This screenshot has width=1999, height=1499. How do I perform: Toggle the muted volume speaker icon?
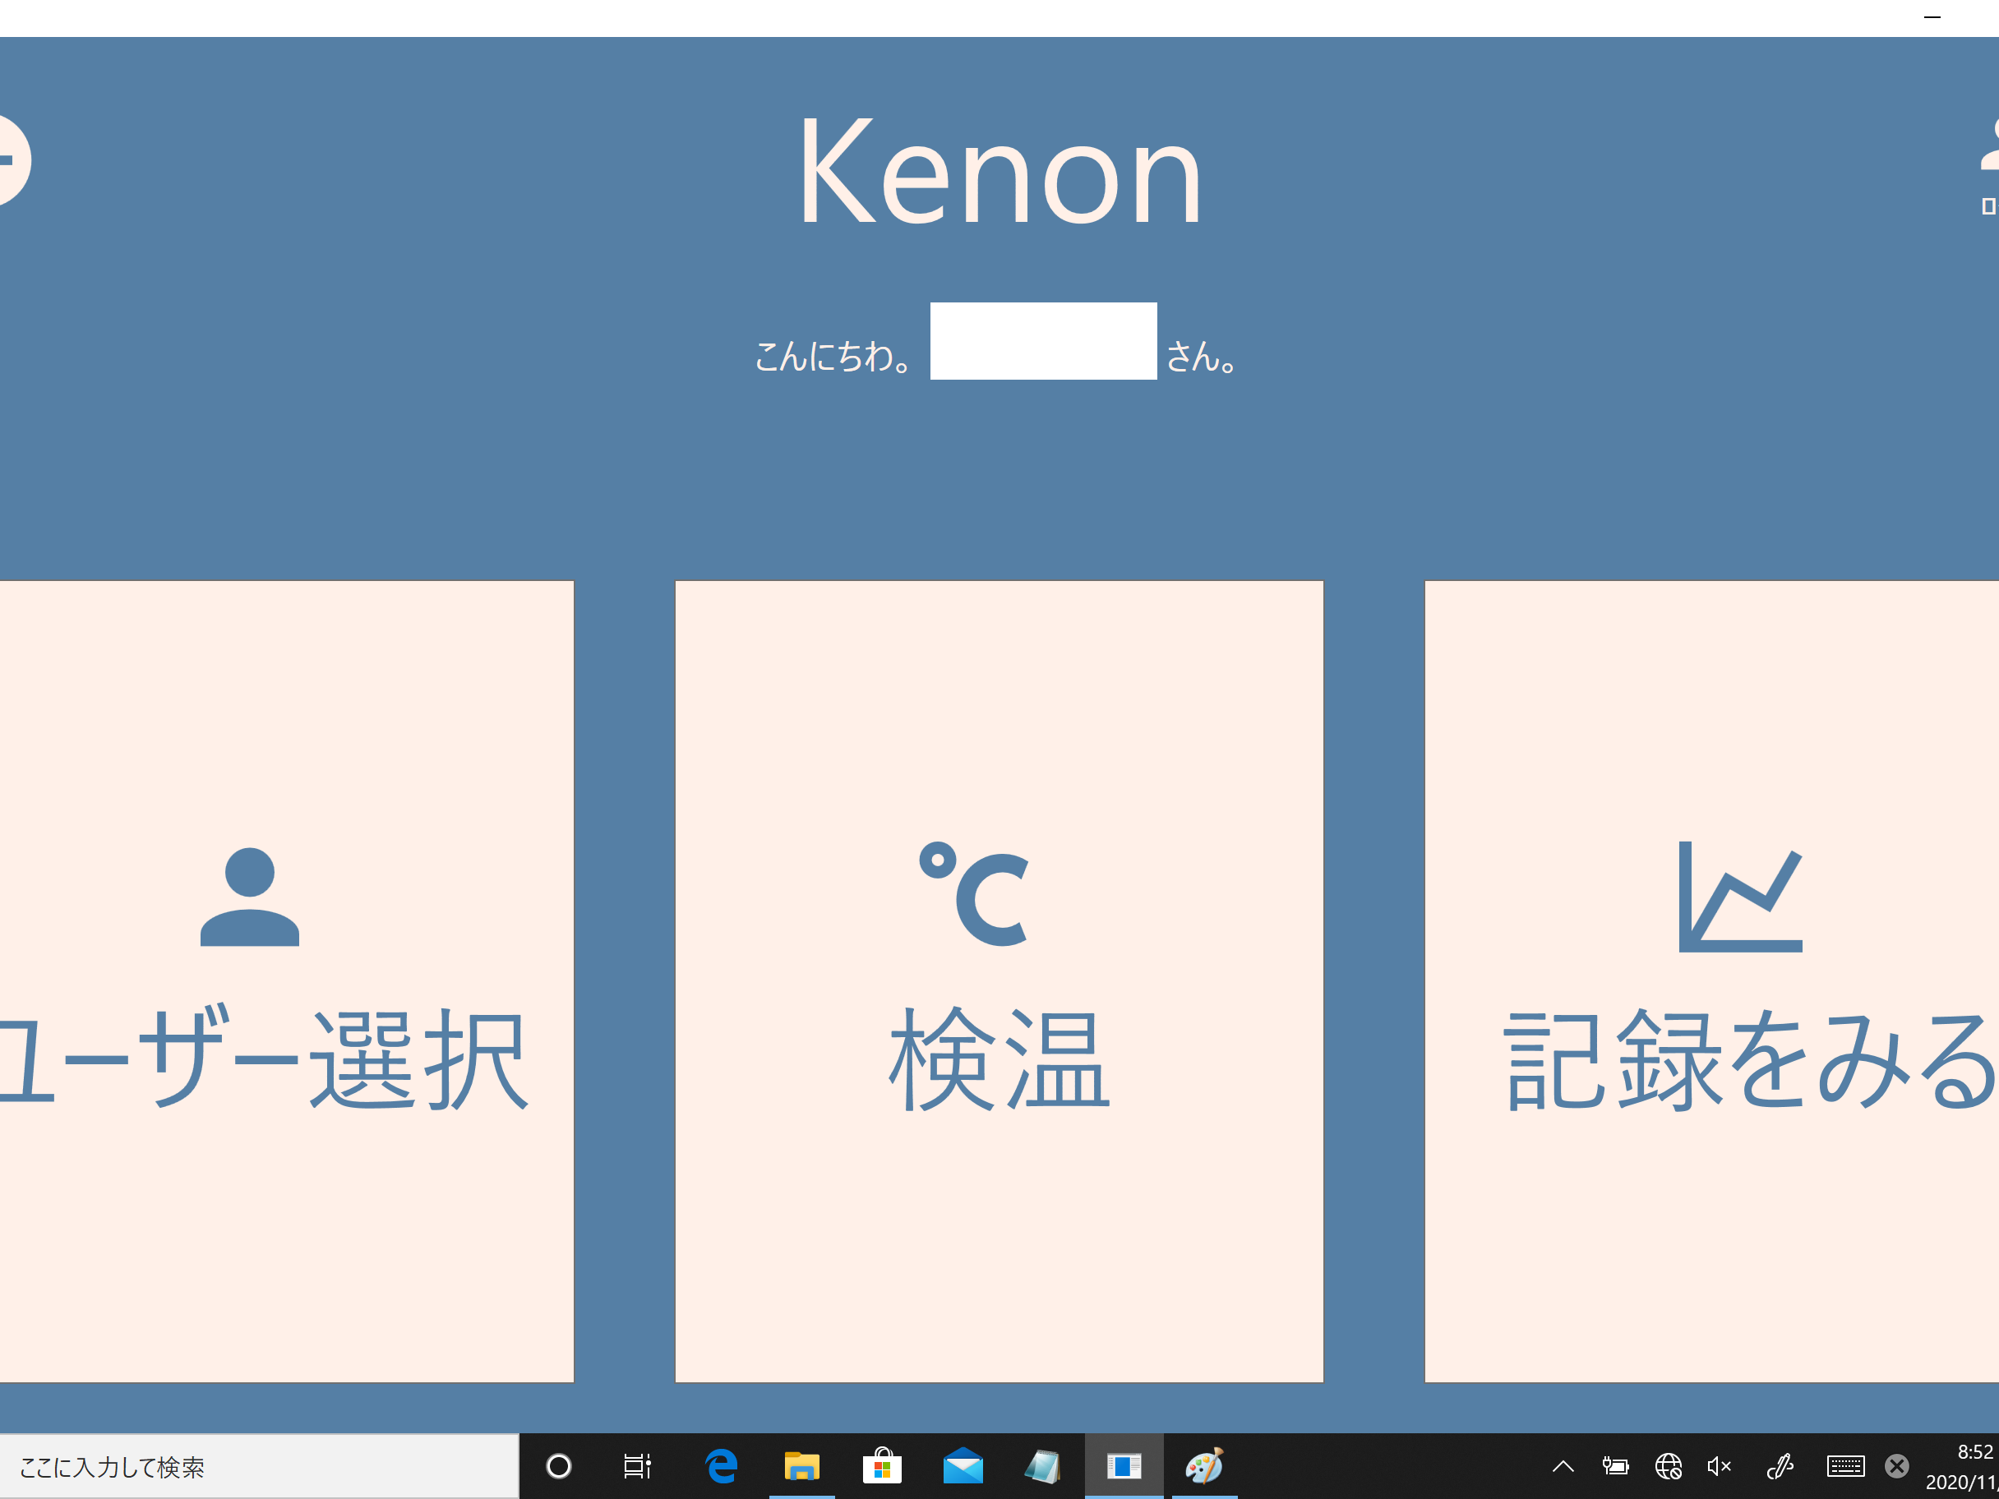click(1719, 1466)
